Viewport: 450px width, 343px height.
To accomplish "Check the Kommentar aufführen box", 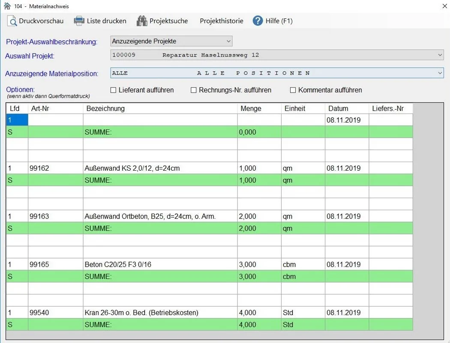I will click(x=293, y=90).
